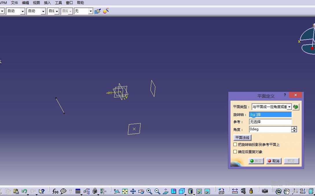Click the green icon beside plane type dropdown
315x196 pixels.
click(x=296, y=107)
